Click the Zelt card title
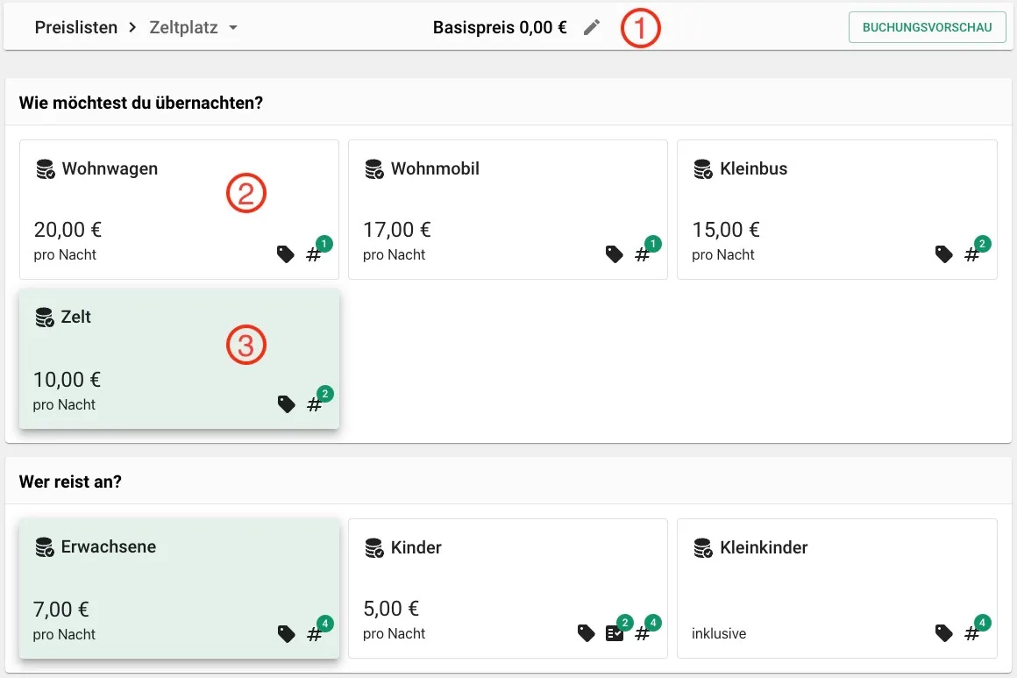The height and width of the screenshot is (678, 1017). click(76, 318)
